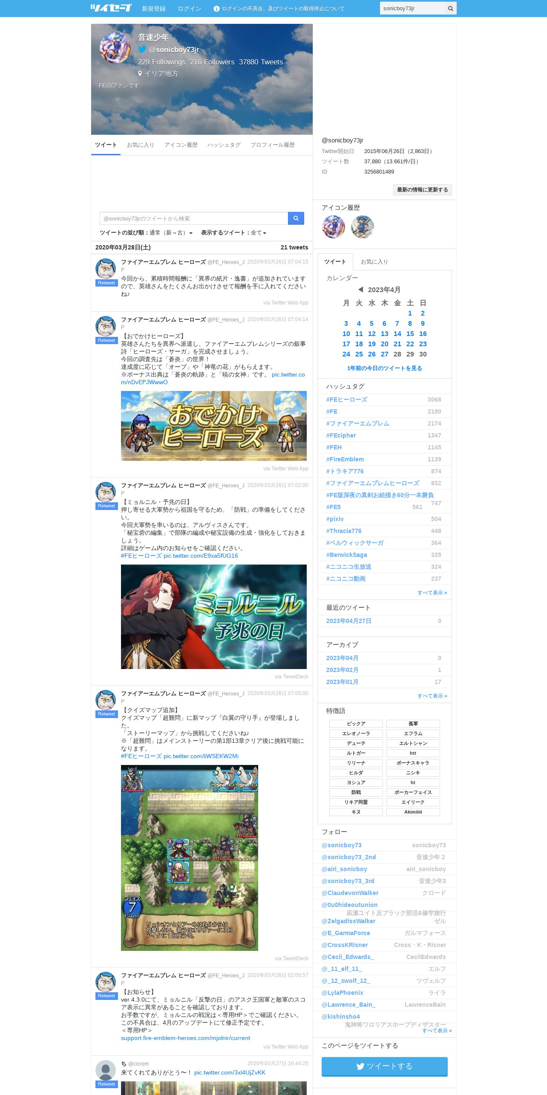The image size is (547, 1095).
Task: Switch to アイコン履歴 tab
Action: click(181, 145)
